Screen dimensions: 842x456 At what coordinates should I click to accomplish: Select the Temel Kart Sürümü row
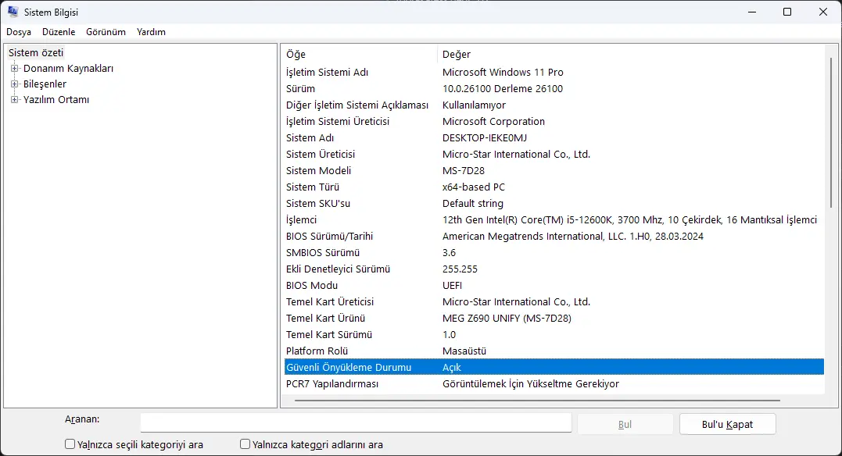click(554, 334)
